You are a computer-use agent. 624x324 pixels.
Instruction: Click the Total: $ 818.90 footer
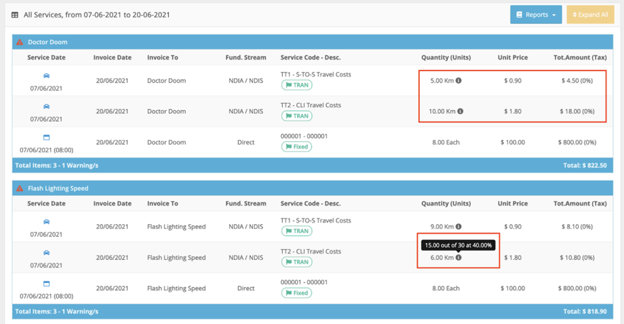pos(585,311)
